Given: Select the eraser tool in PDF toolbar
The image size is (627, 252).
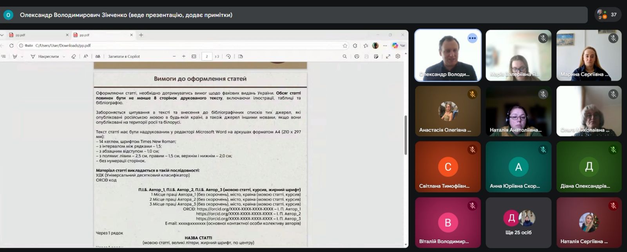Looking at the screenshot, I should click(x=73, y=56).
